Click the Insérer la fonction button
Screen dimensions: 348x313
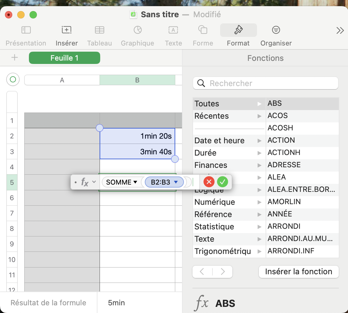[299, 271]
